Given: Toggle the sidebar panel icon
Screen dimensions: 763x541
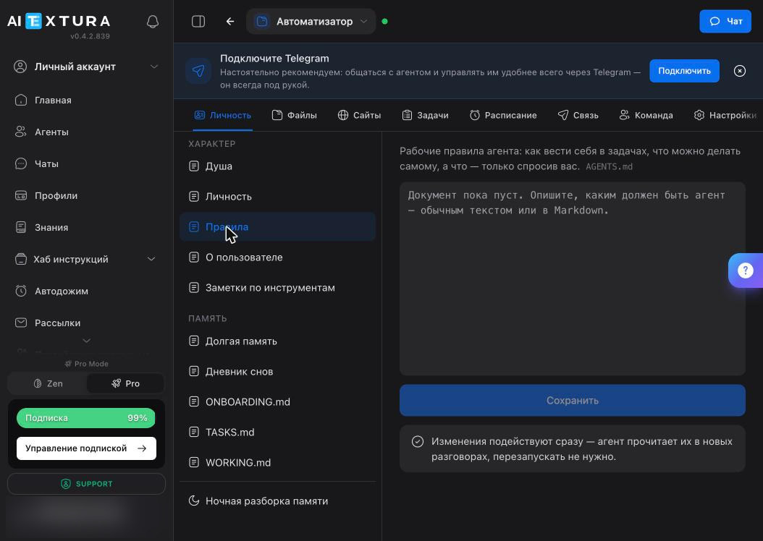Looking at the screenshot, I should (x=198, y=22).
